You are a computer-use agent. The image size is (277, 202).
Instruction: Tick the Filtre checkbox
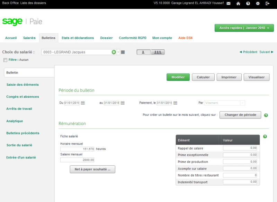[x=5, y=60]
